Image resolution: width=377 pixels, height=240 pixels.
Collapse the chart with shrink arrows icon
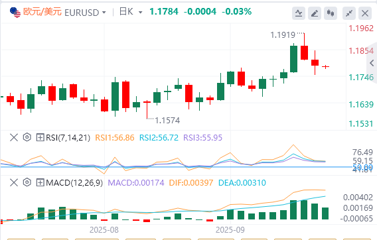(x=349, y=13)
